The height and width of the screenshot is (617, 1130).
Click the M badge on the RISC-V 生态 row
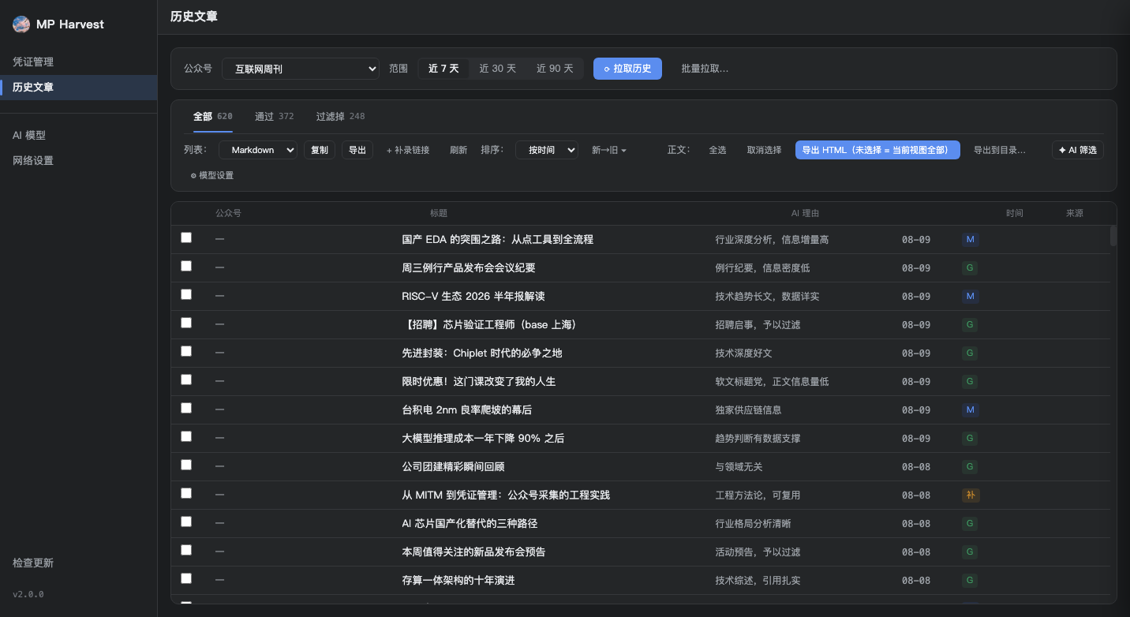971,297
